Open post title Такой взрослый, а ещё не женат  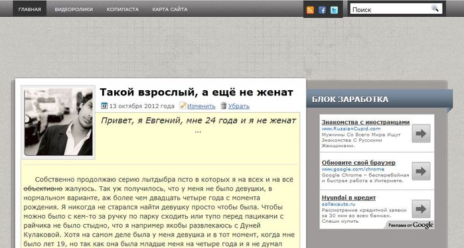point(196,92)
